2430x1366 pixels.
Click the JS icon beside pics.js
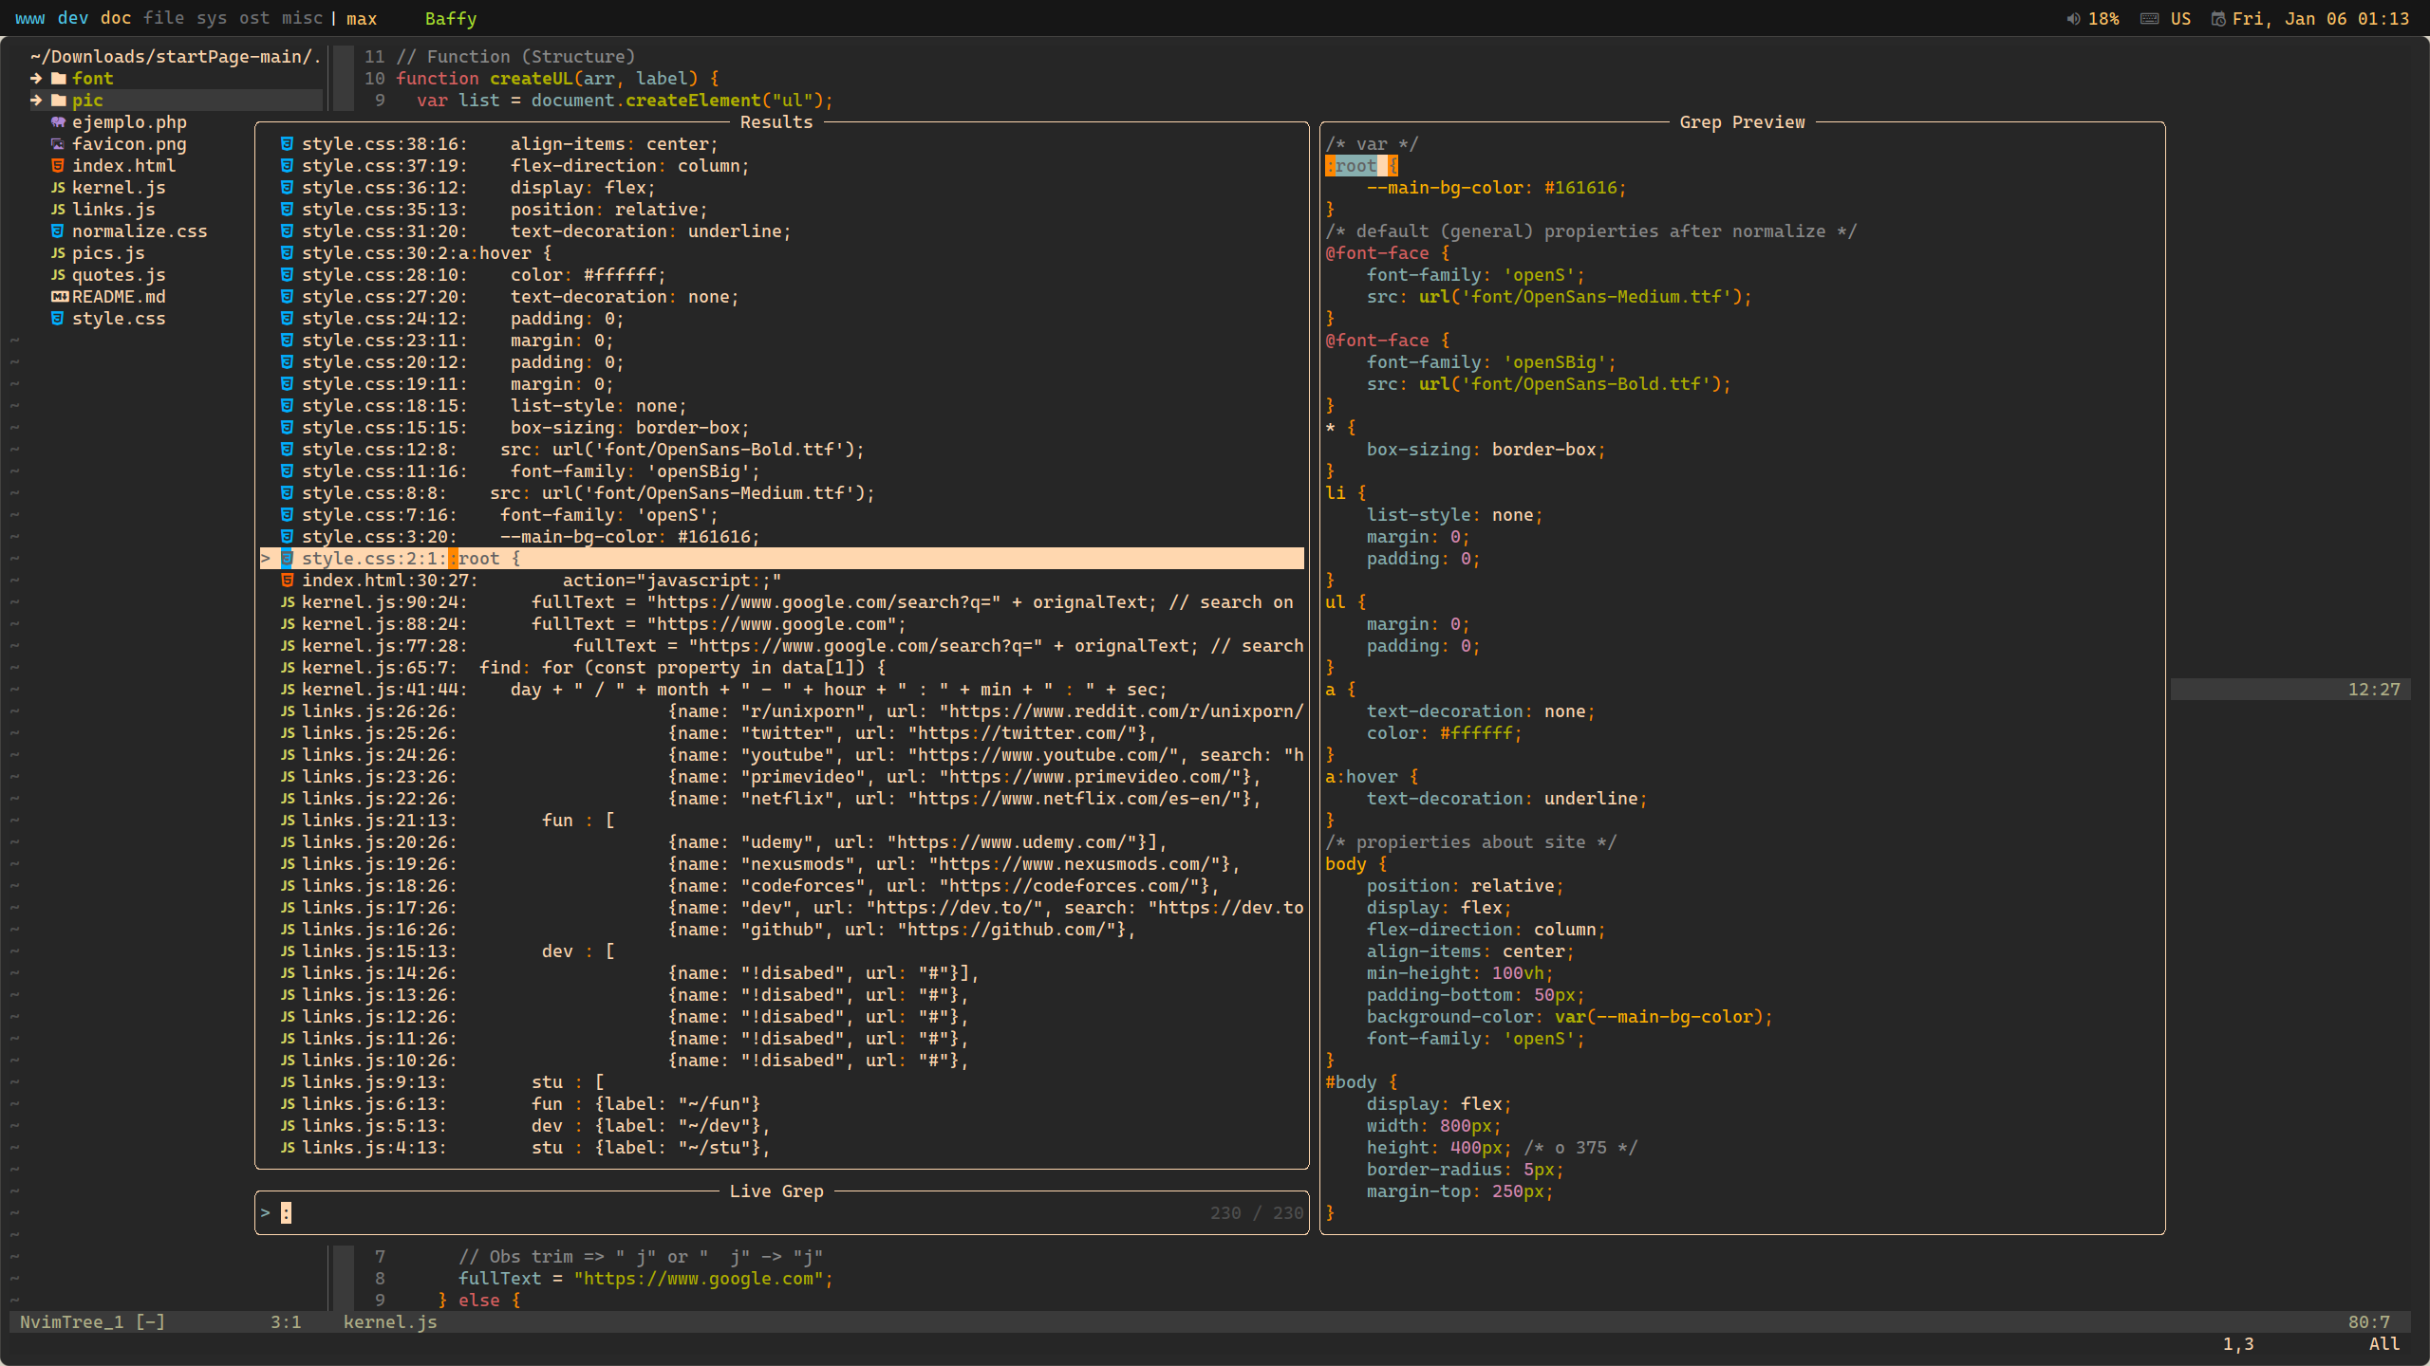pos(58,253)
